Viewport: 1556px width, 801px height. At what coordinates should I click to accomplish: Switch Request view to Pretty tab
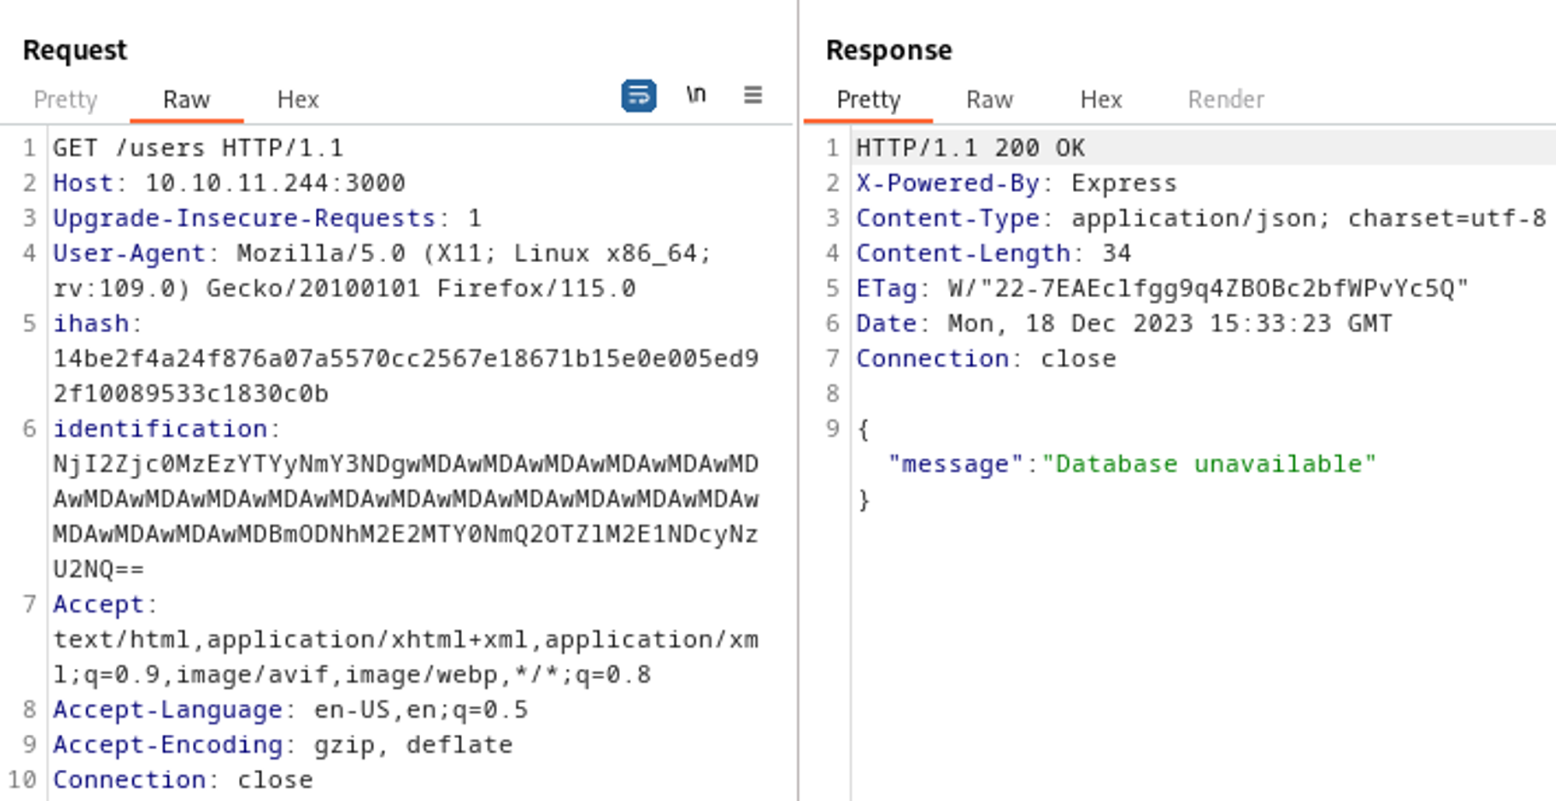click(x=65, y=100)
